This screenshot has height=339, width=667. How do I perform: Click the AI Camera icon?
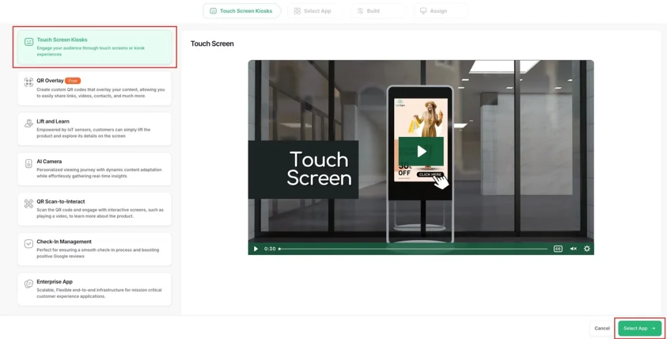pos(29,163)
